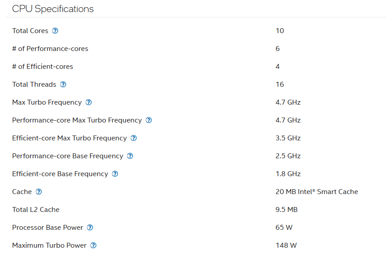The image size is (386, 262).
Task: Open Efficient-core Max Turbo Frequency help icon
Action: pos(133,138)
